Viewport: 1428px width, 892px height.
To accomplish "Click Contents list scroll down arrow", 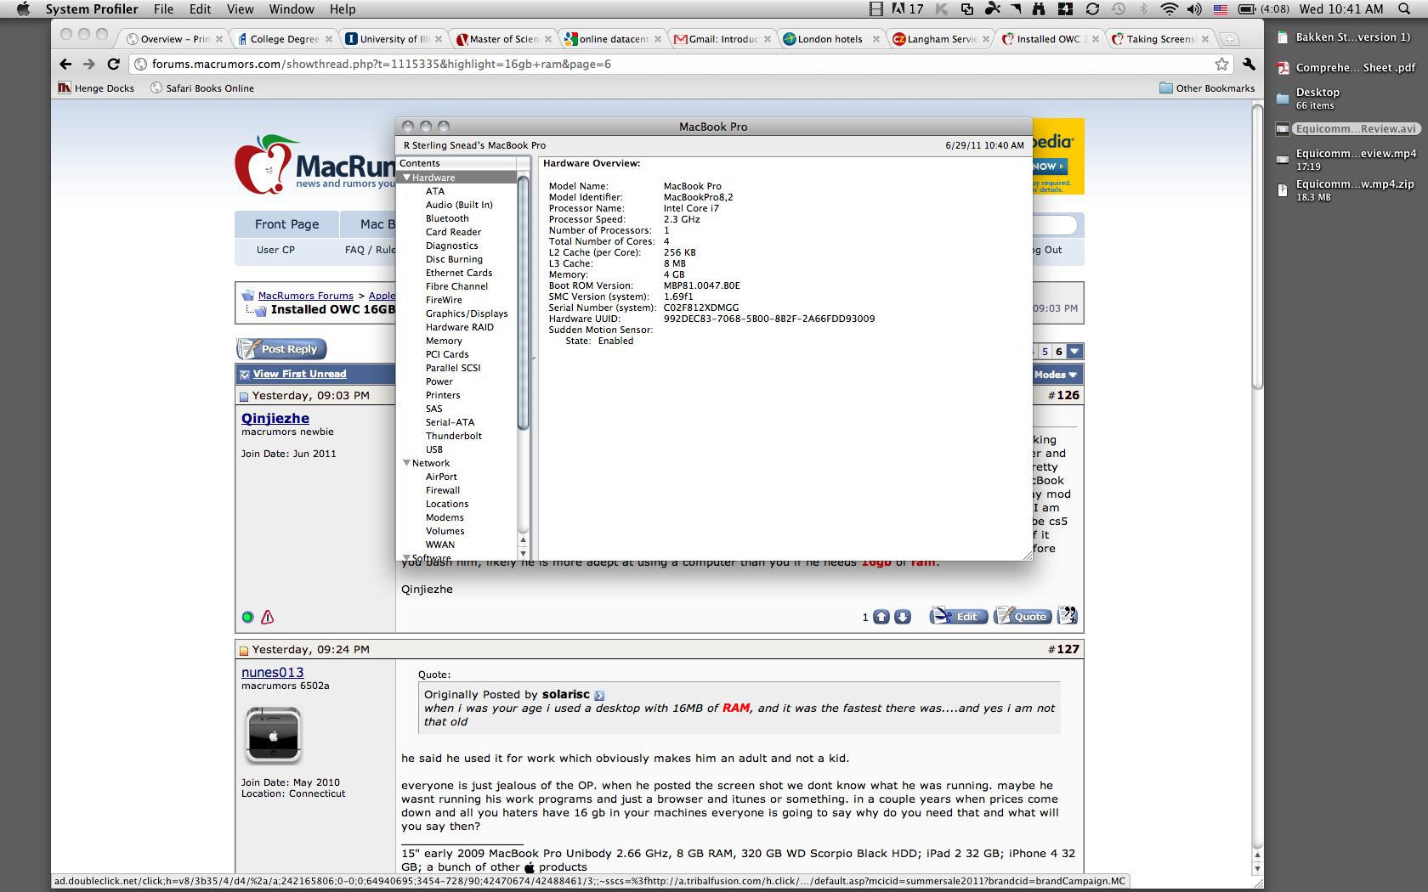I will 523,553.
